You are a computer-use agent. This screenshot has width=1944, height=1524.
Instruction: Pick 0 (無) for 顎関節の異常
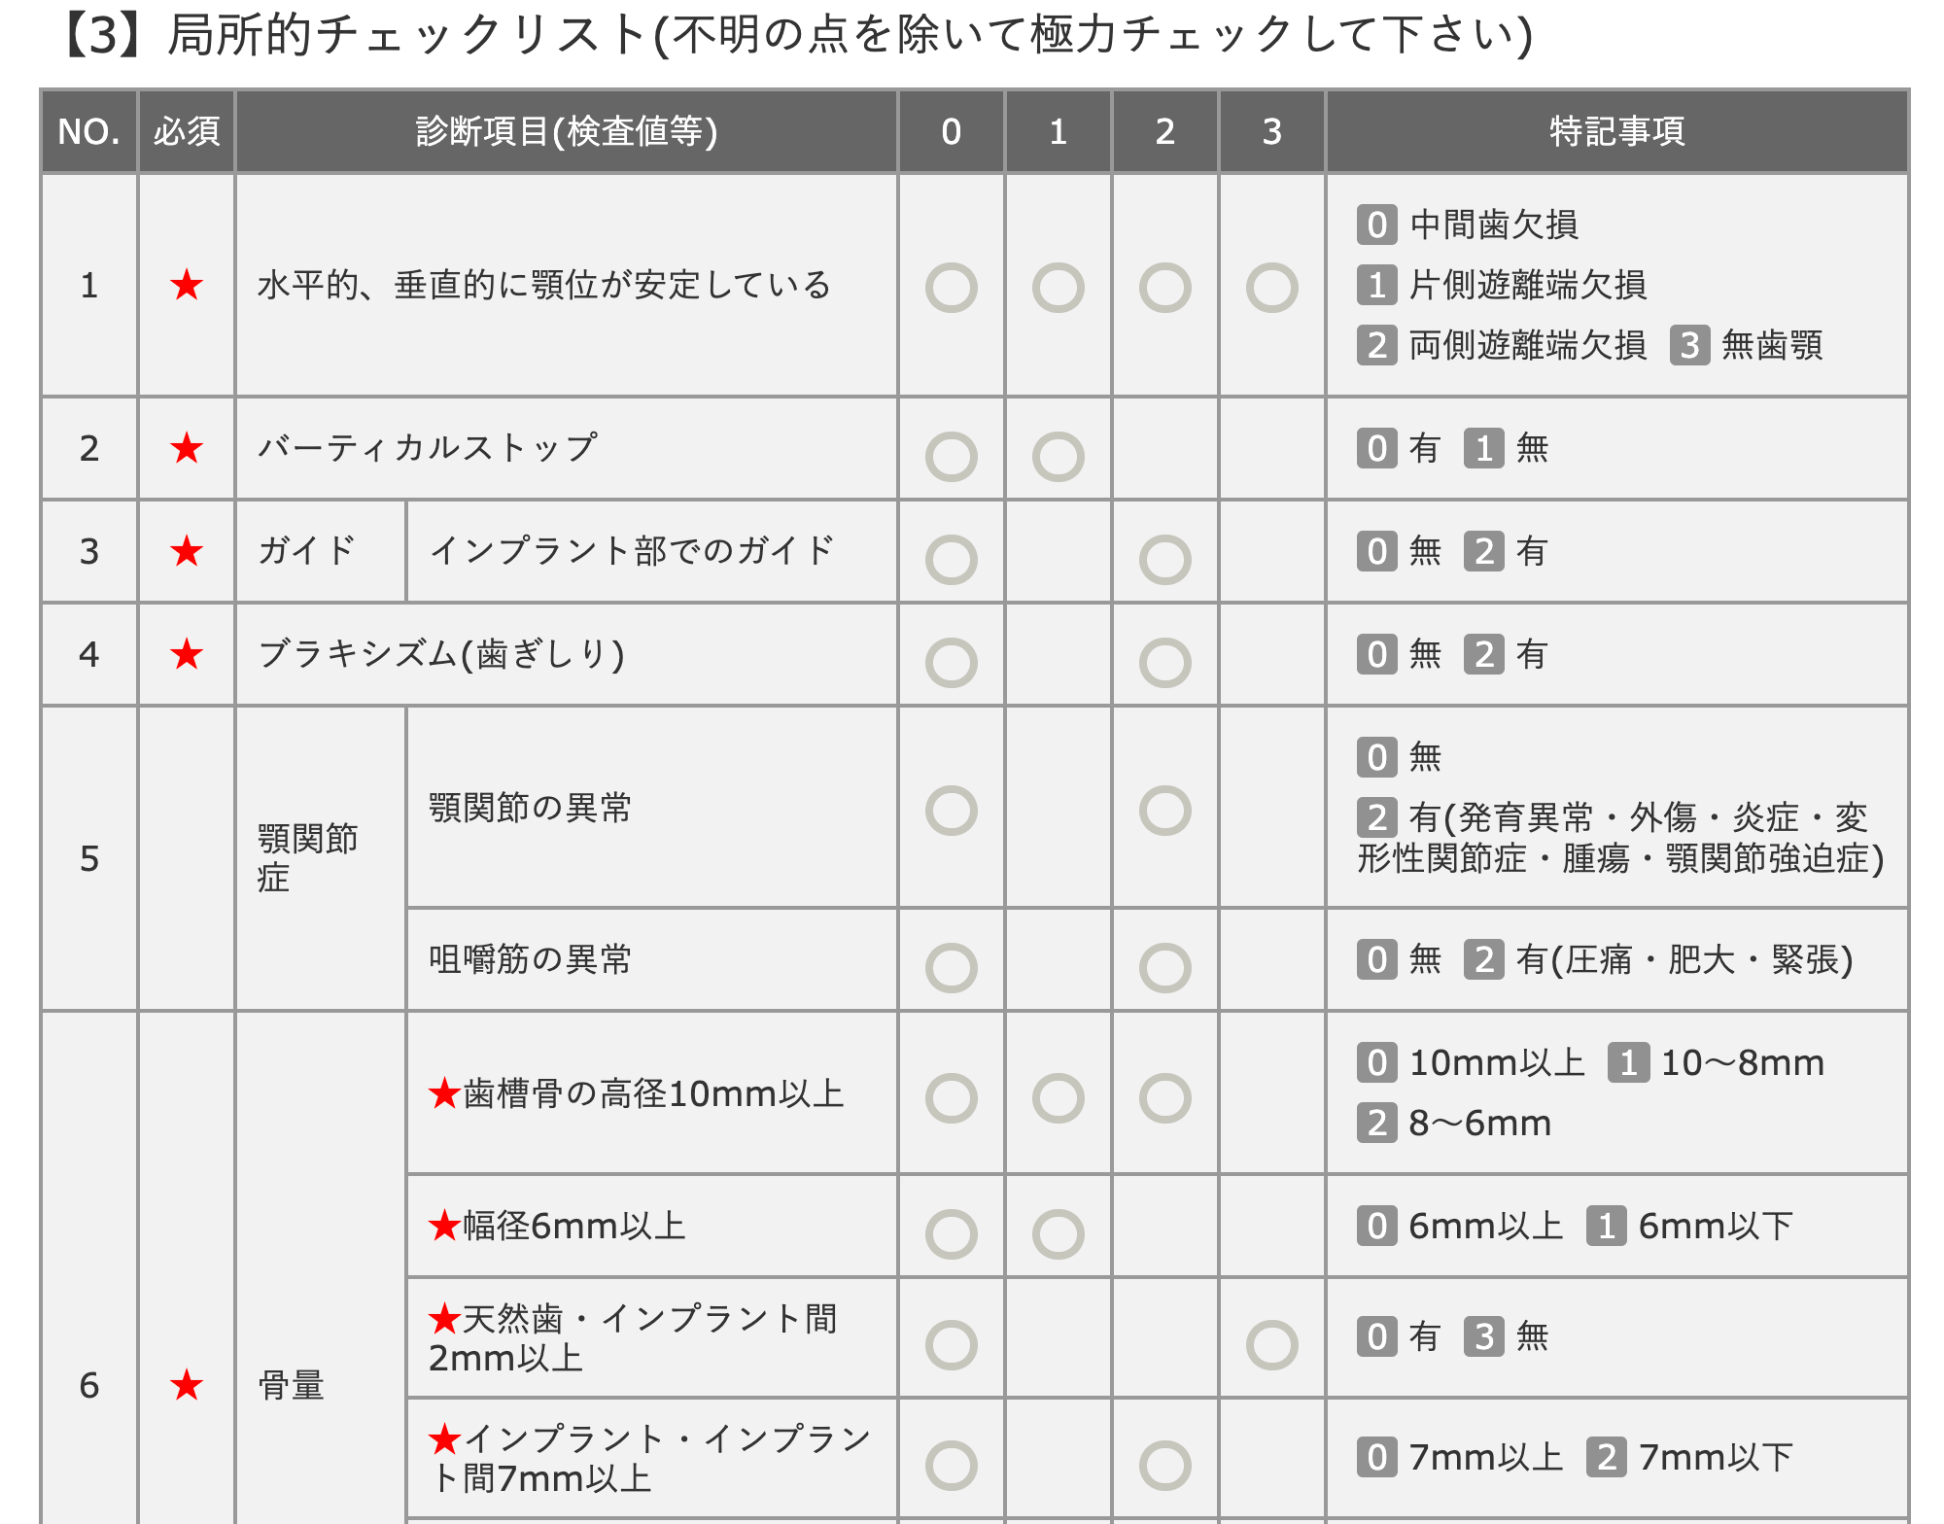coord(951,811)
